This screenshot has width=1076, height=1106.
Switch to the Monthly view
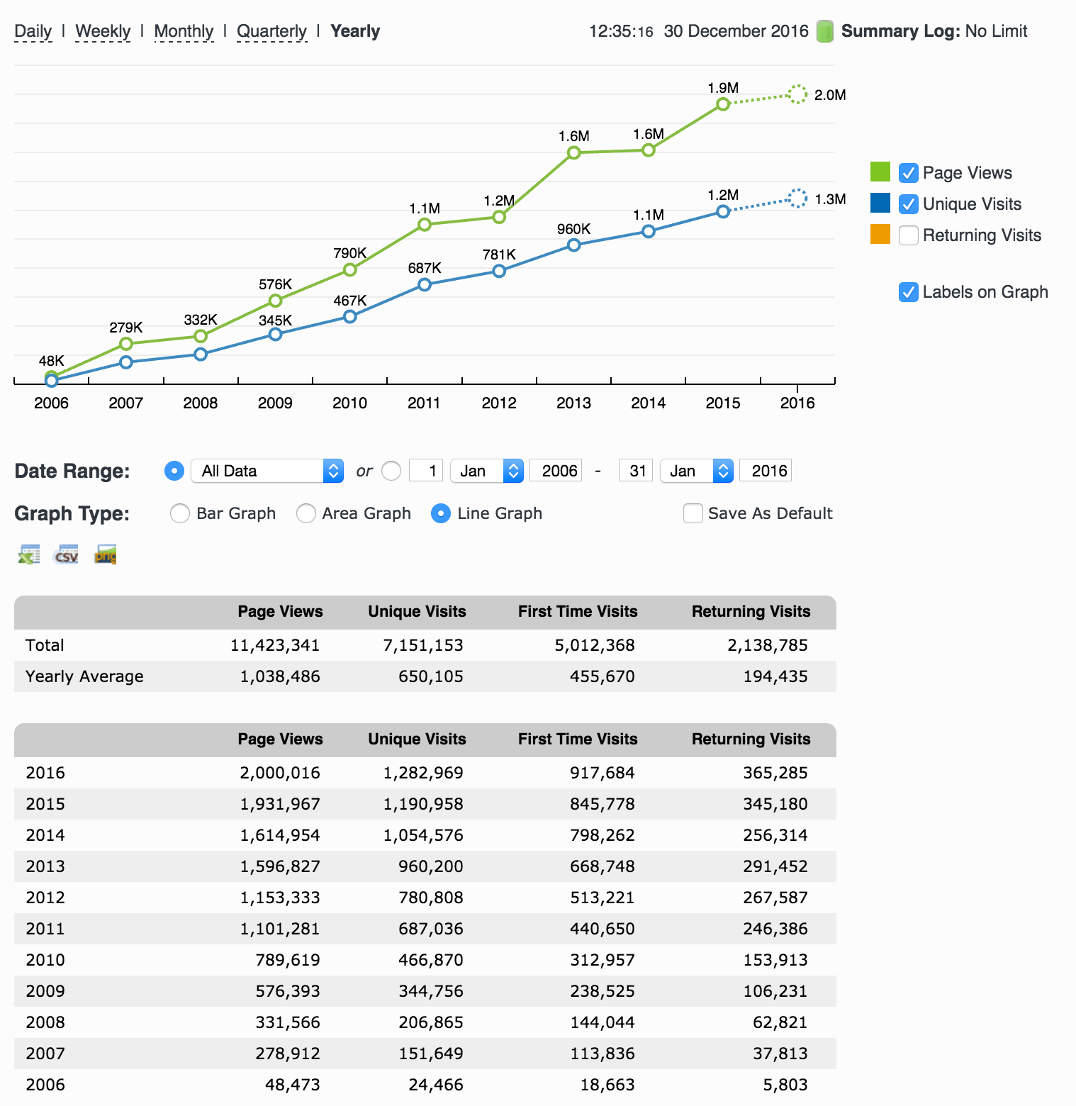point(184,31)
